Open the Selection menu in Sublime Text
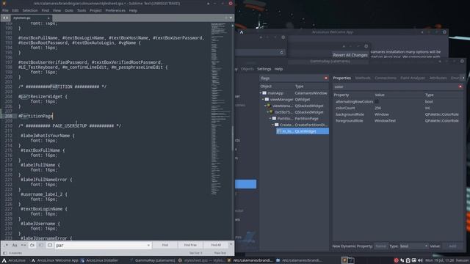Image resolution: width=470 pixels, height=264 pixels. [x=30, y=10]
